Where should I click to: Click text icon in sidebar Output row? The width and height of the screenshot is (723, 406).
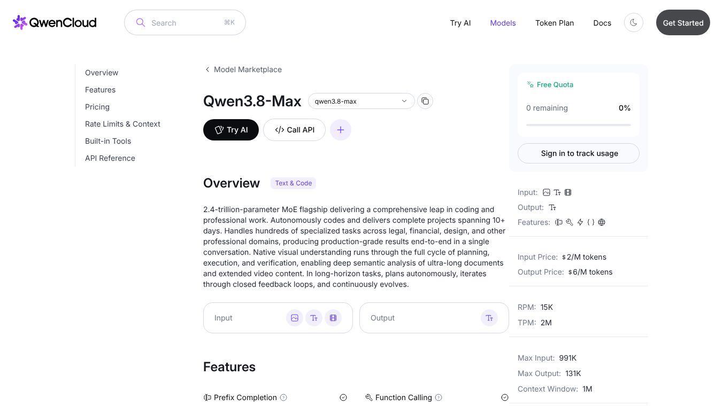pos(552,207)
